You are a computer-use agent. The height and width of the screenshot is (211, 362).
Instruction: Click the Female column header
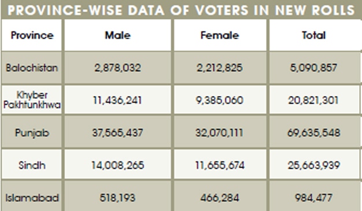tap(220, 35)
